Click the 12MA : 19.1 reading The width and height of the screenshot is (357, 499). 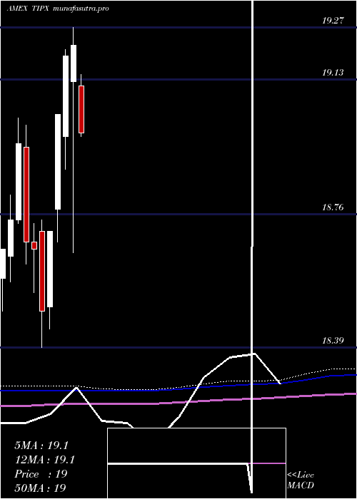tap(44, 460)
